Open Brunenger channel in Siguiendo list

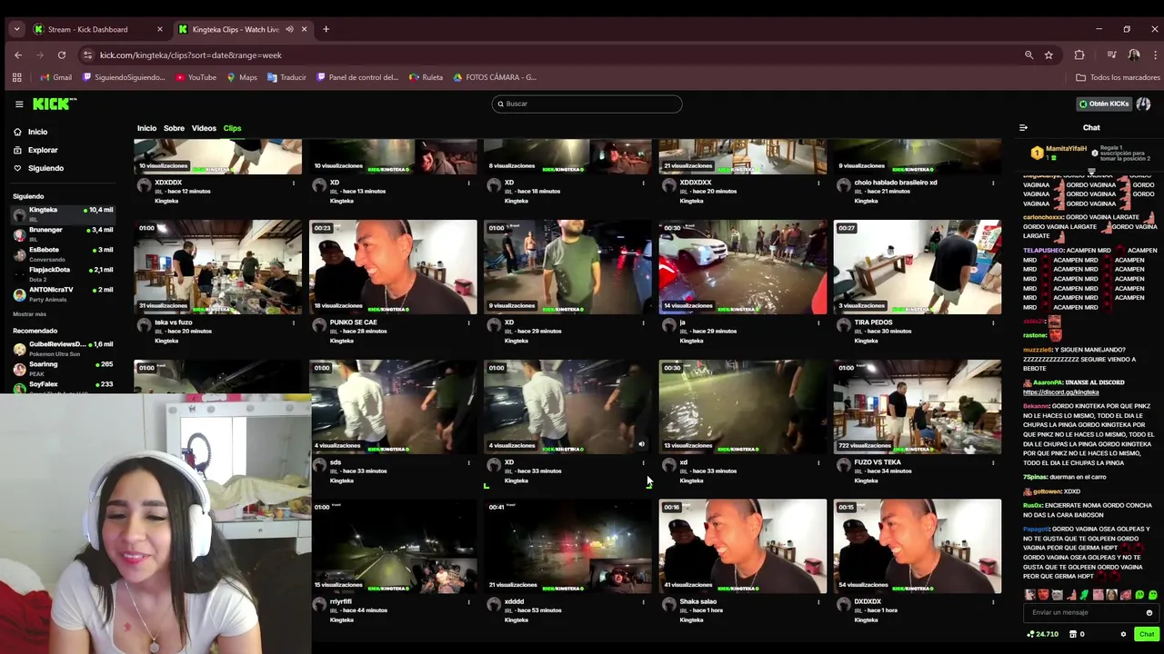(x=64, y=233)
